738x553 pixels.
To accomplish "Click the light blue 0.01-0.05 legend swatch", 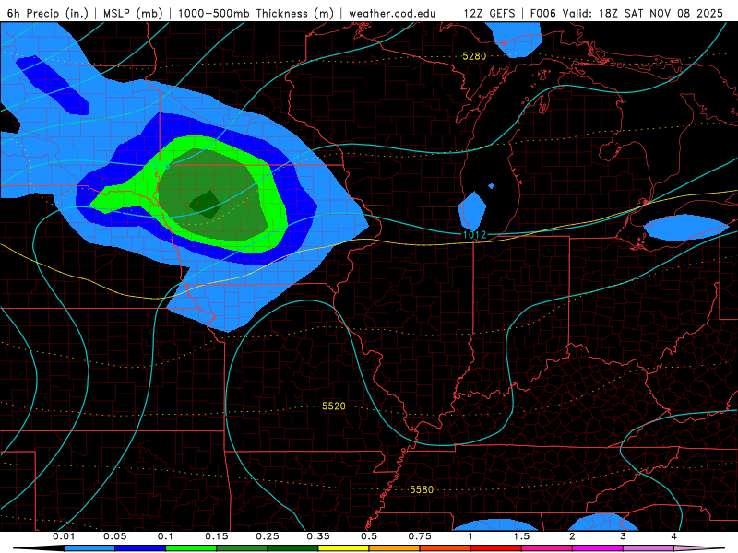I will pyautogui.click(x=89, y=548).
